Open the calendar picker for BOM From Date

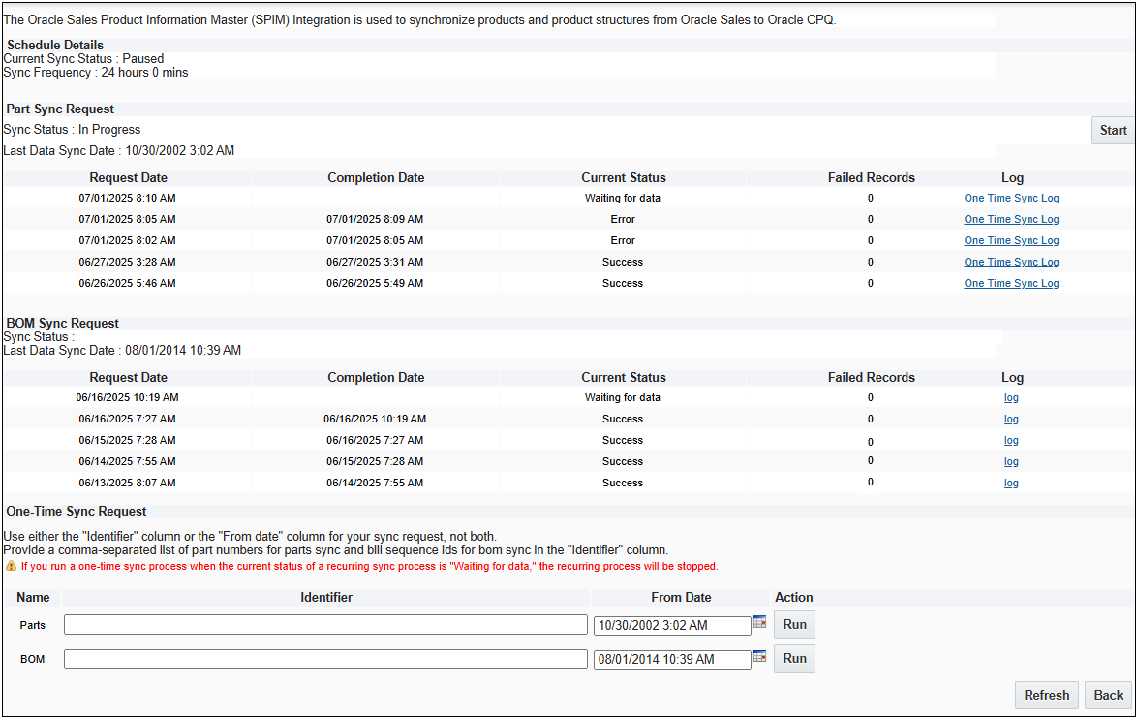coord(758,658)
